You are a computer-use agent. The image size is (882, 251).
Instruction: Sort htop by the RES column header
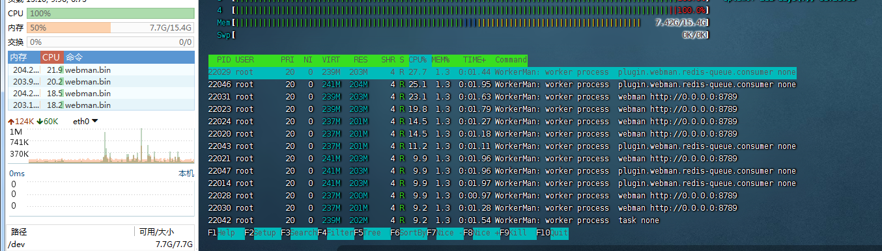click(x=361, y=60)
